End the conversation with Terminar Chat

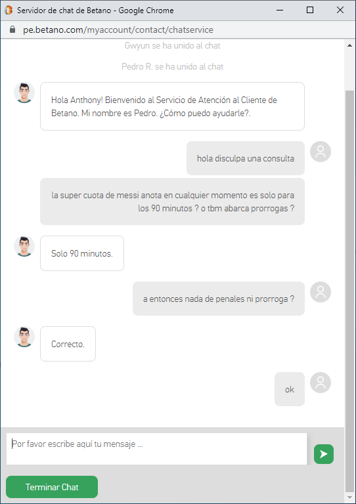[x=52, y=487]
